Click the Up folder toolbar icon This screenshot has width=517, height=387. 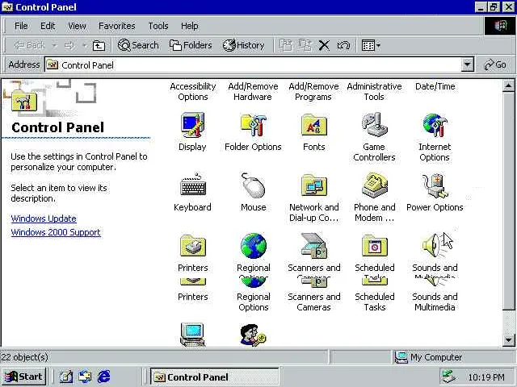99,45
